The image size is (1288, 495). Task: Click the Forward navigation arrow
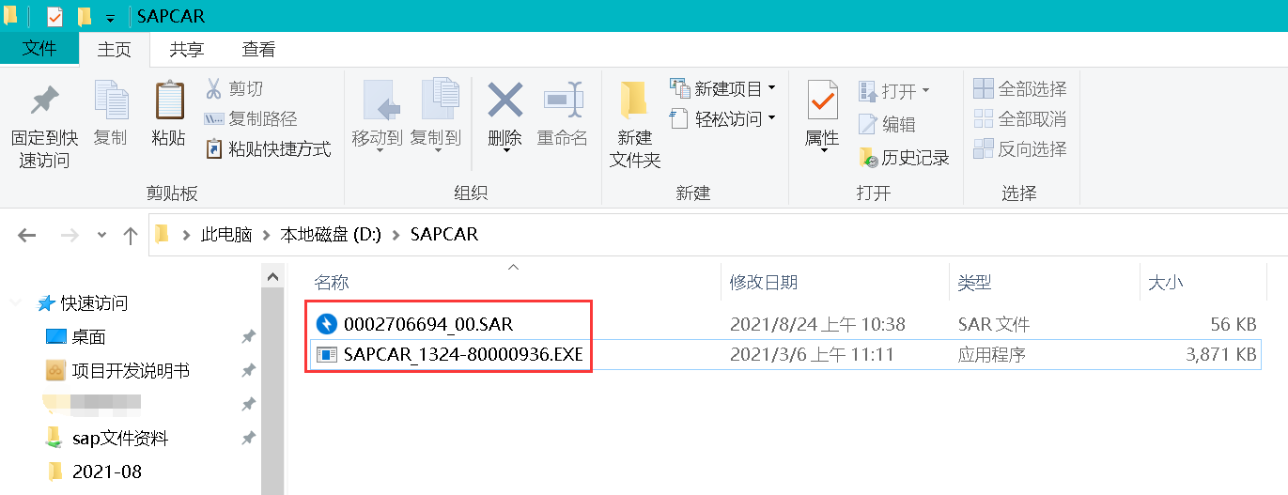pos(70,235)
